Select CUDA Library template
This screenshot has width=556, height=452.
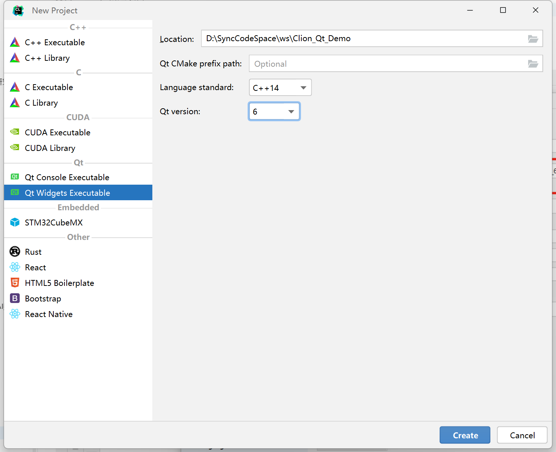(x=78, y=148)
